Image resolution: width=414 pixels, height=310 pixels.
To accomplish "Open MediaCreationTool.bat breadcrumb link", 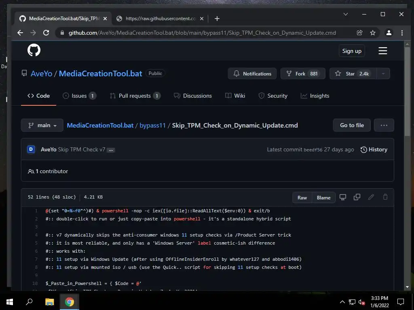I will pos(100,125).
